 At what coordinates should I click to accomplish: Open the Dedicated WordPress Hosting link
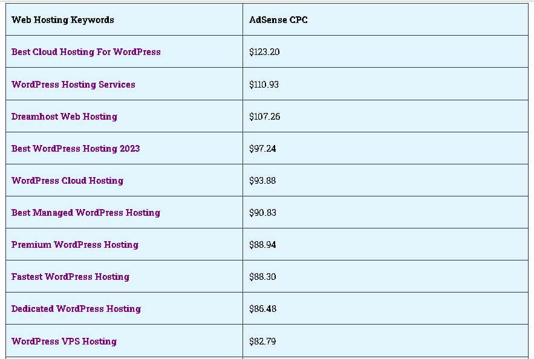(76, 309)
